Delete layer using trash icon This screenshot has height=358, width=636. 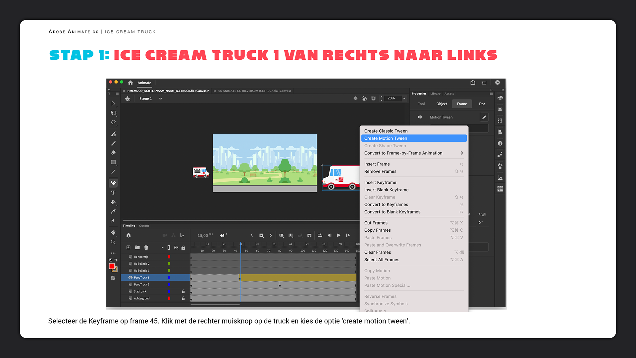146,247
